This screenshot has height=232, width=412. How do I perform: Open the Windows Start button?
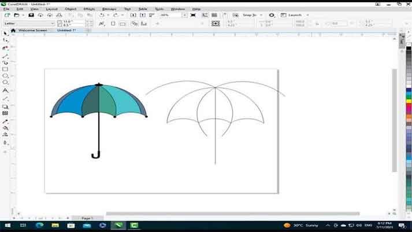tap(8, 225)
